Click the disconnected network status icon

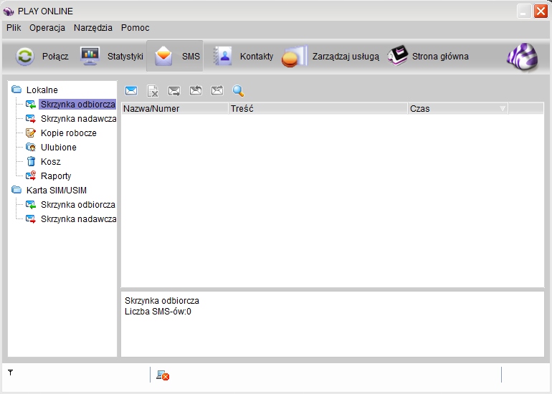click(163, 375)
